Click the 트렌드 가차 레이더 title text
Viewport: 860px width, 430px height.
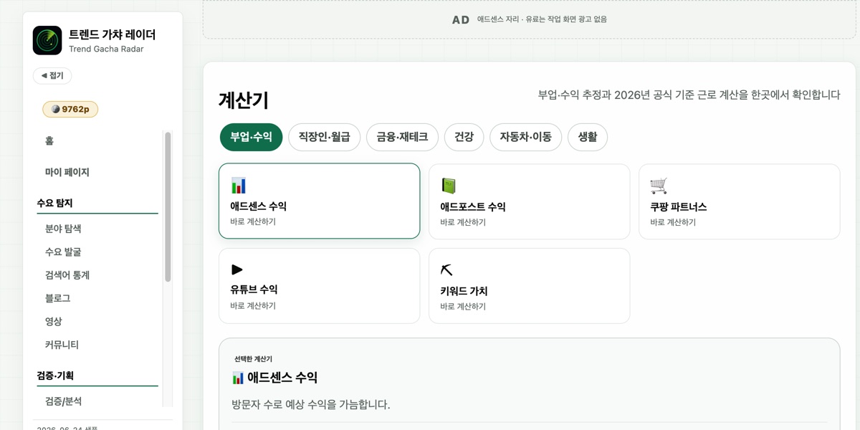(112, 34)
